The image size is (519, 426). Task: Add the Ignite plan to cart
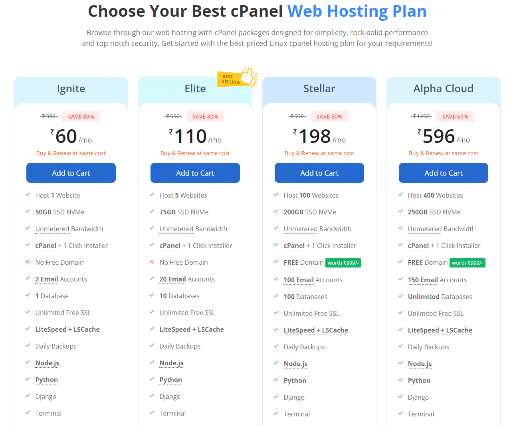(71, 173)
